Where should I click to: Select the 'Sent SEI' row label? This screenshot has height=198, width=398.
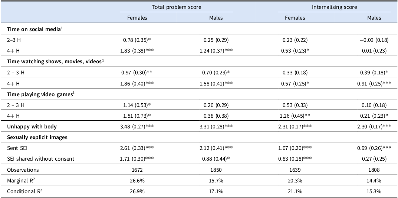click(17, 148)
